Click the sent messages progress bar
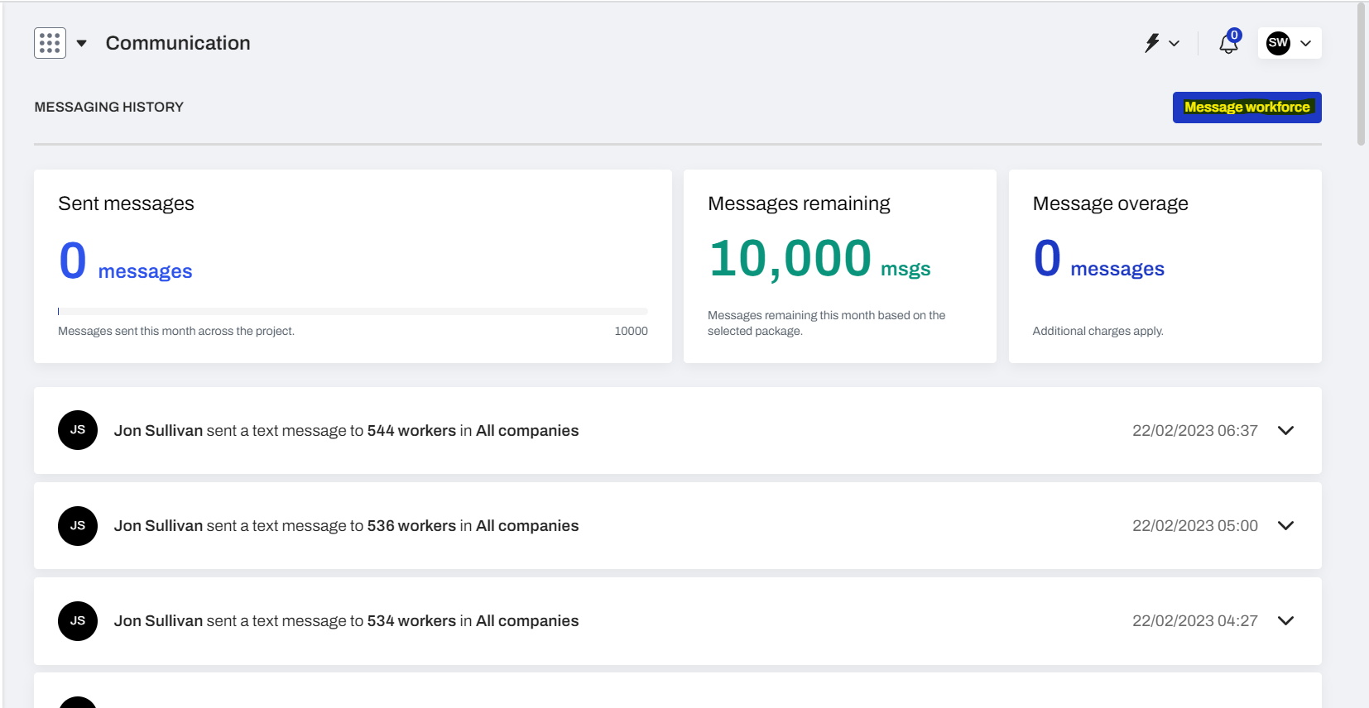 pyautogui.click(x=353, y=312)
